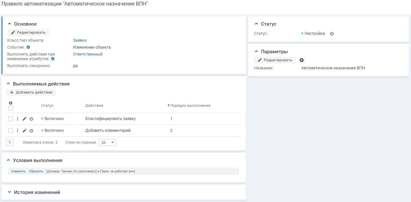Image resolution: width=411 pixels, height=202 pixels.
Task: Select all actions with header checkbox
Action: [11, 108]
